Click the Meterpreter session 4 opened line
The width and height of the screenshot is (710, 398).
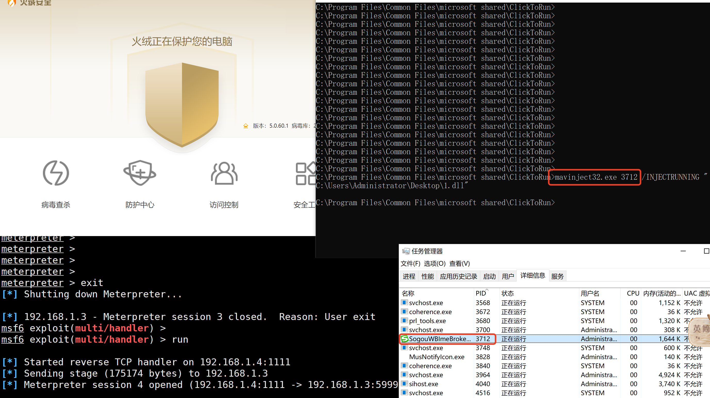(x=200, y=385)
